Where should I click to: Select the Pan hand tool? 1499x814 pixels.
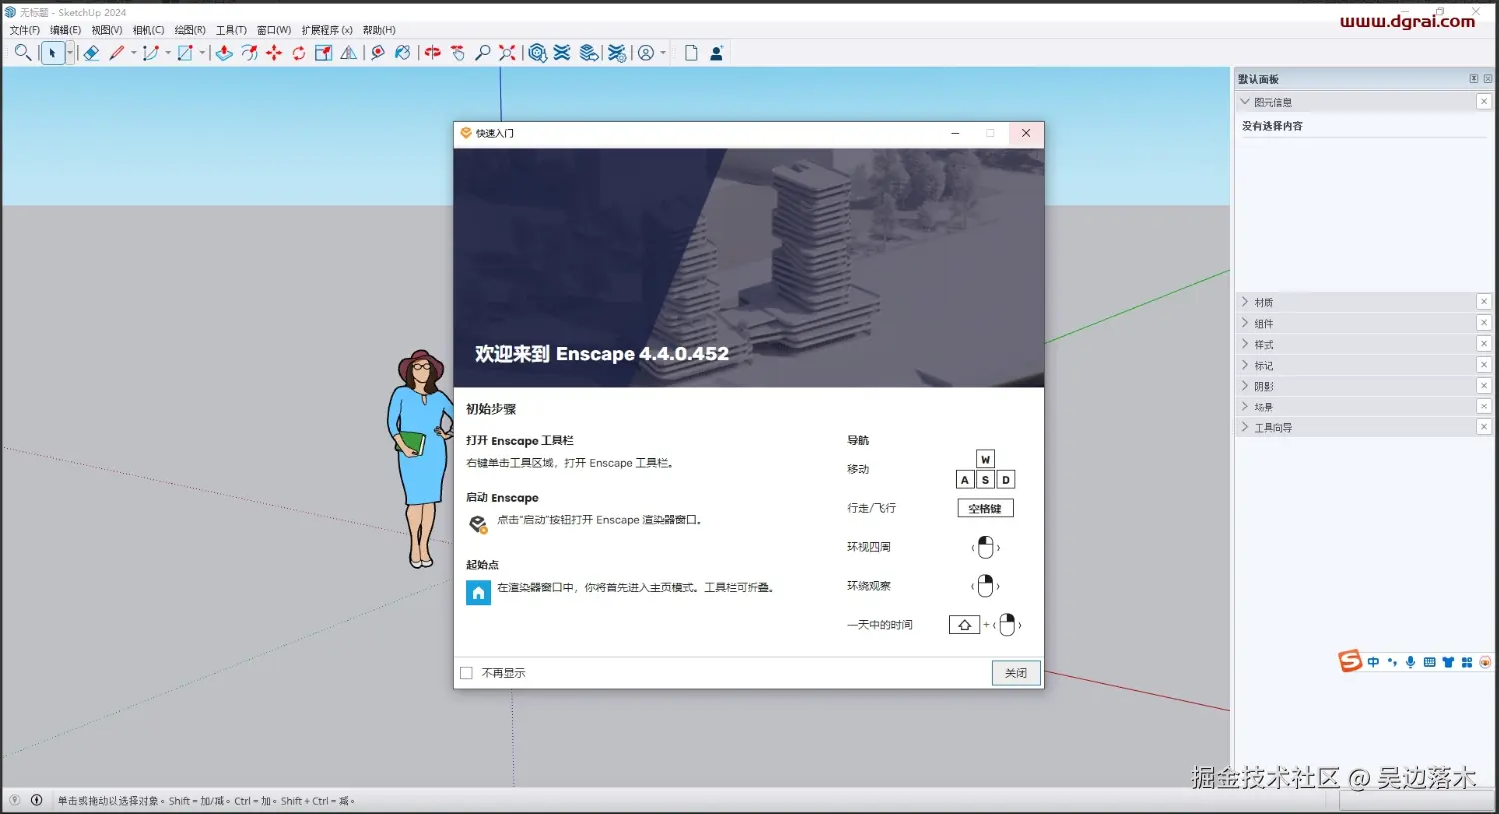[x=458, y=53]
